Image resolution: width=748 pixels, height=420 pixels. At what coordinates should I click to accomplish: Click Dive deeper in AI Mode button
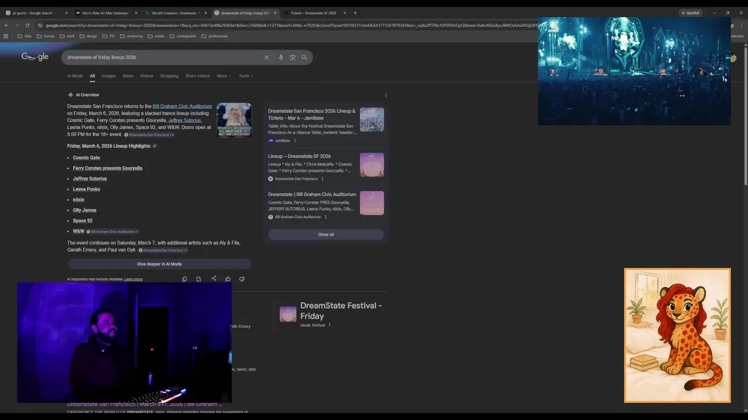159,264
